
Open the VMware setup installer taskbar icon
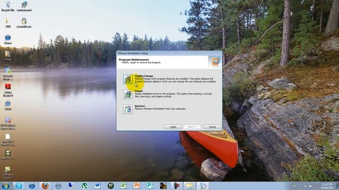coord(203,186)
